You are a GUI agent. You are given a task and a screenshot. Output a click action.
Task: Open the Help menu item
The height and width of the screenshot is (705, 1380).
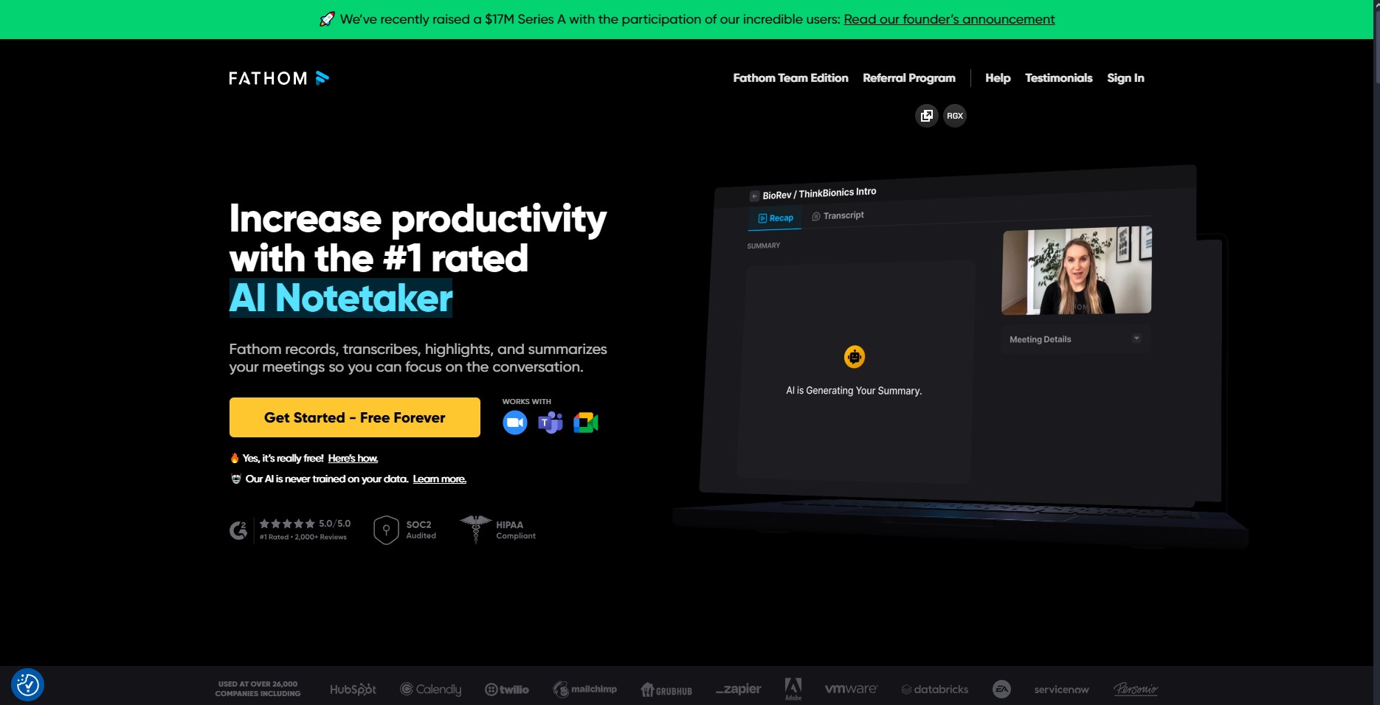point(998,78)
